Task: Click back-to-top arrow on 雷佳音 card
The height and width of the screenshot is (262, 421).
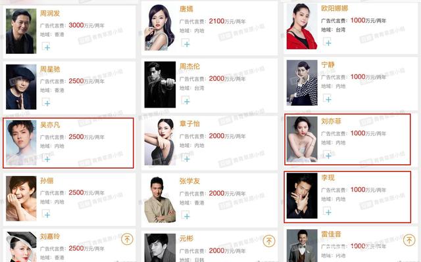Action: pos(409,240)
